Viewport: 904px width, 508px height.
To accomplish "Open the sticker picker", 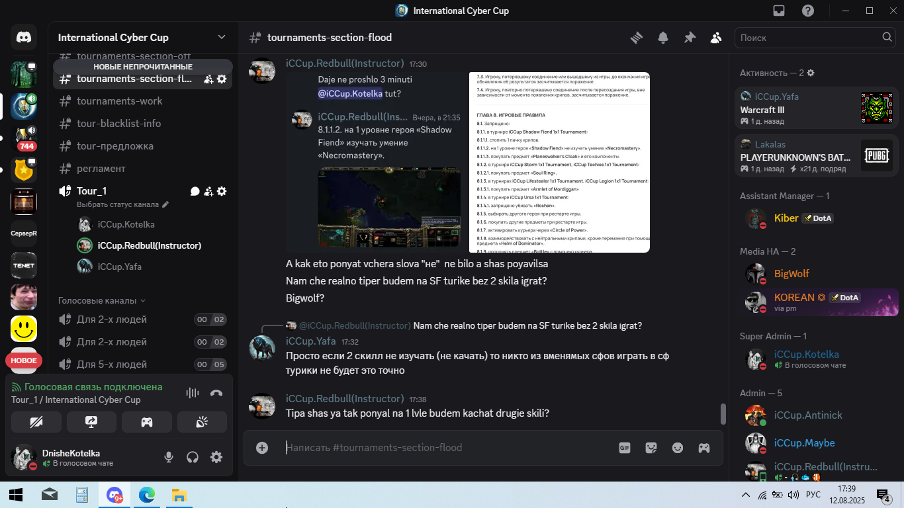I will coord(651,448).
